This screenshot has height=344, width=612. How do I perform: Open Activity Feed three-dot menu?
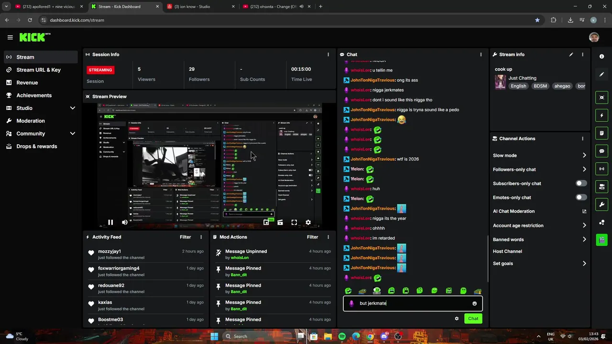201,237
